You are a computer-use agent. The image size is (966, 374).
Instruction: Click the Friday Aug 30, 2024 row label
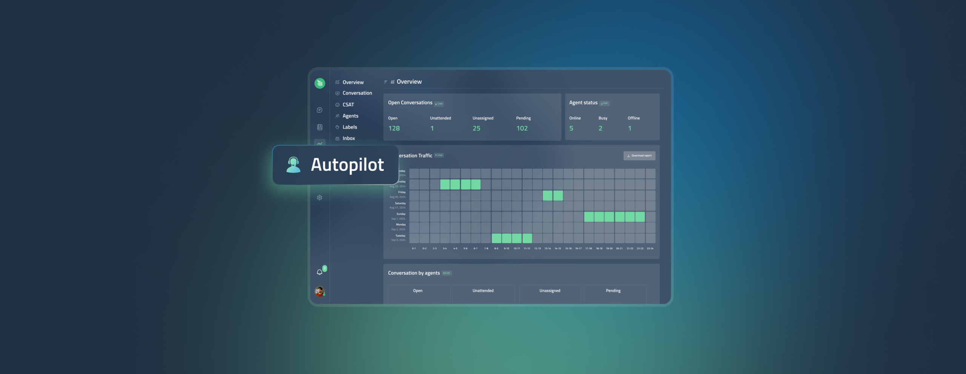click(x=398, y=195)
